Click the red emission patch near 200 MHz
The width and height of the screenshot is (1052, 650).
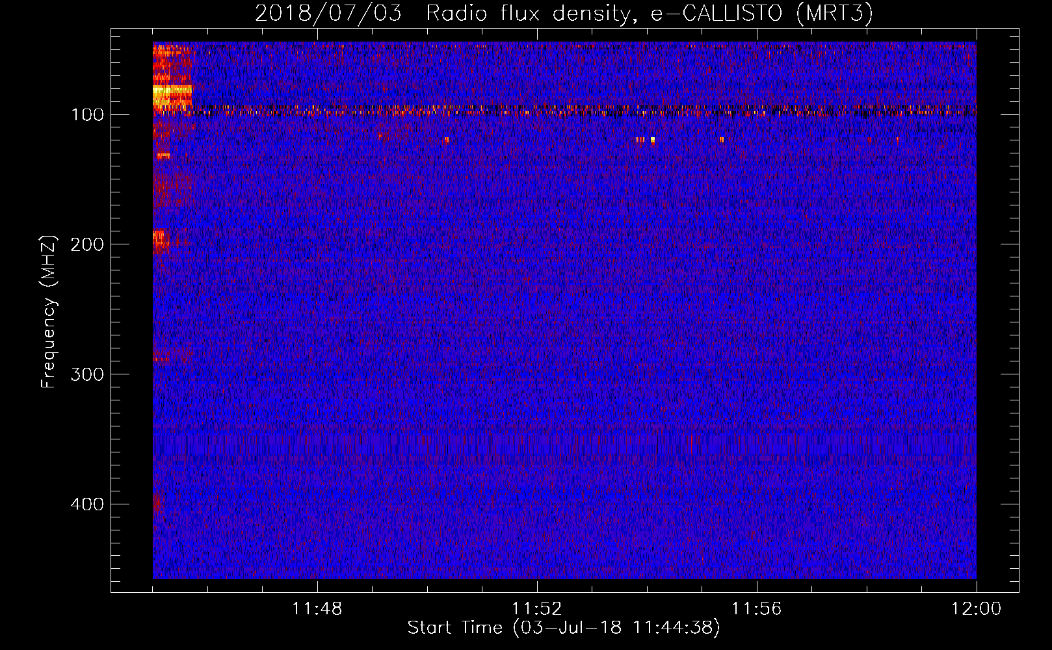[161, 242]
